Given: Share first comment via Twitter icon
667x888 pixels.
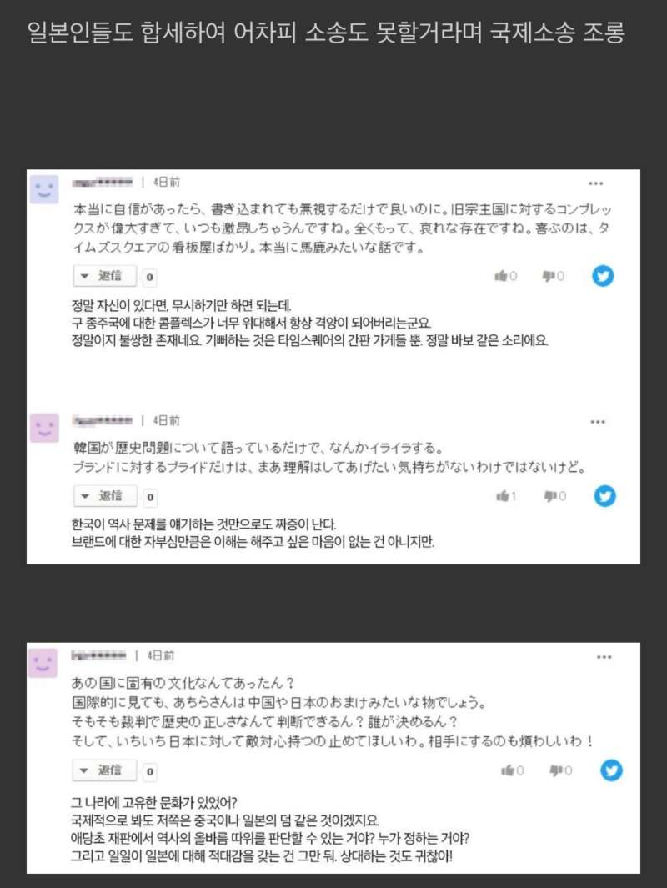Looking at the screenshot, I should click(603, 276).
